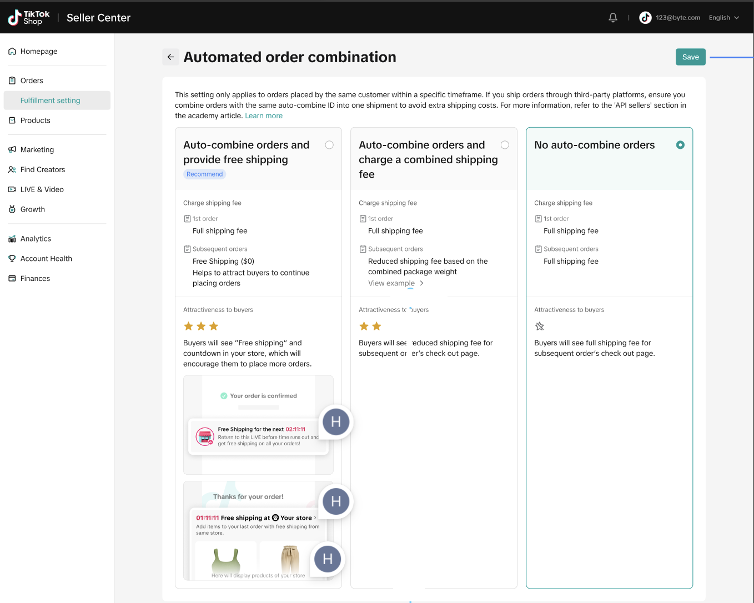
Task: Select the No auto-combine orders radio
Action: tap(680, 145)
